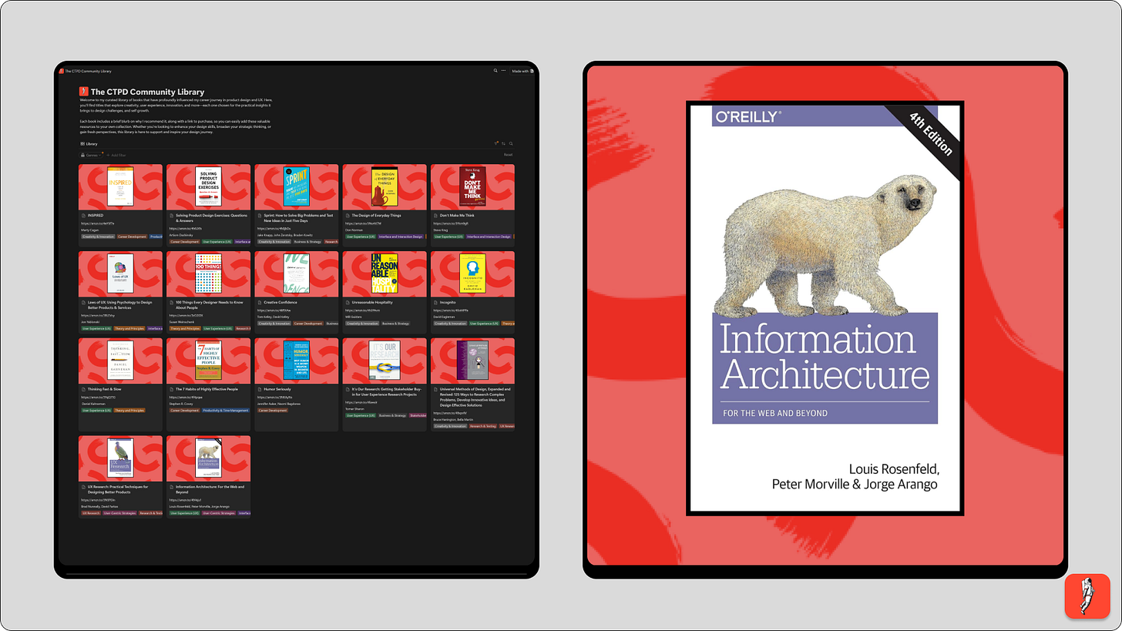Screen dimensions: 1122x631
Task: Click author name Stephen R. Covey
Action: [181, 403]
